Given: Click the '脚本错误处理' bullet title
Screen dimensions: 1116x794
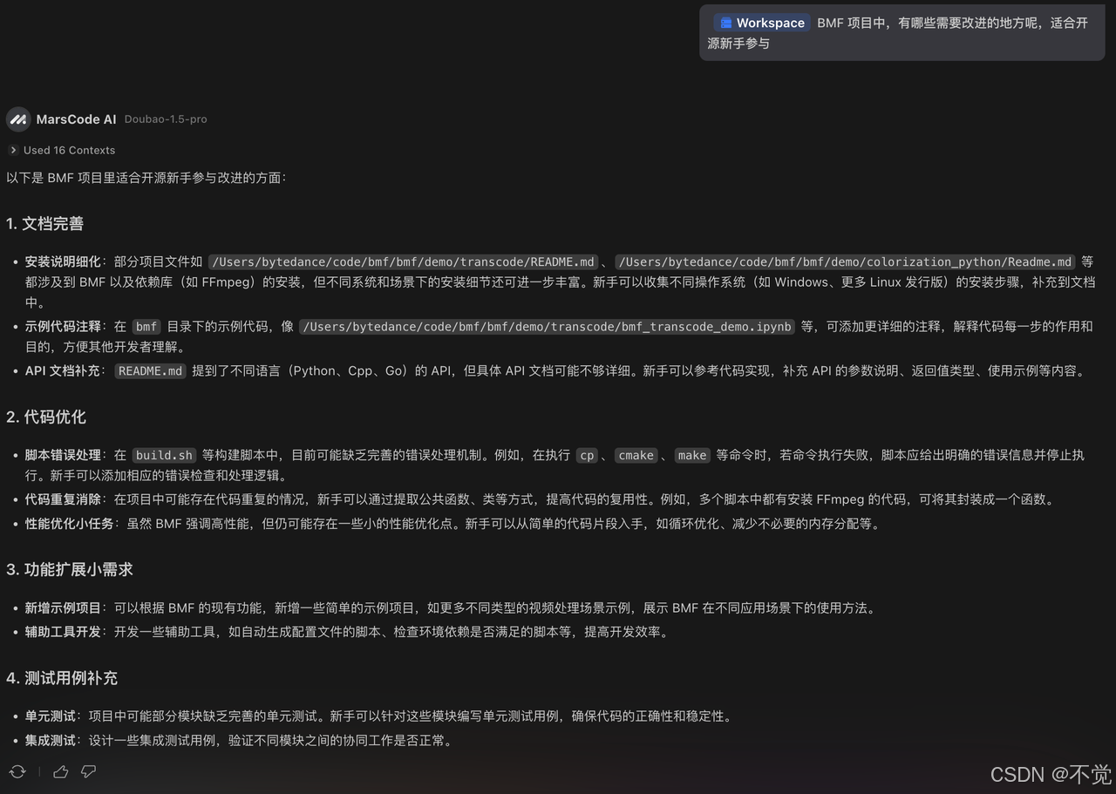Looking at the screenshot, I should click(63, 455).
